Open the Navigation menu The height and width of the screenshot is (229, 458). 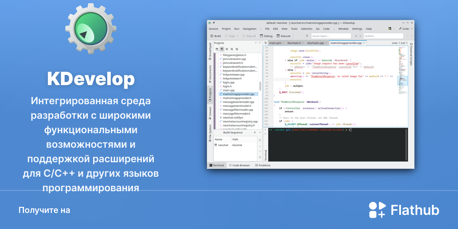(x=250, y=29)
